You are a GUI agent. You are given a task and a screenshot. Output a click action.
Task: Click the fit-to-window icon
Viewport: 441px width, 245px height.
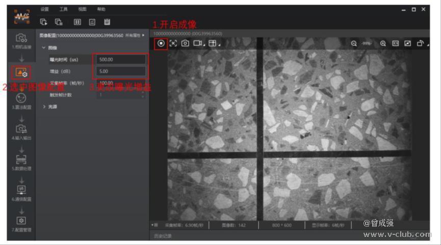tap(407, 43)
